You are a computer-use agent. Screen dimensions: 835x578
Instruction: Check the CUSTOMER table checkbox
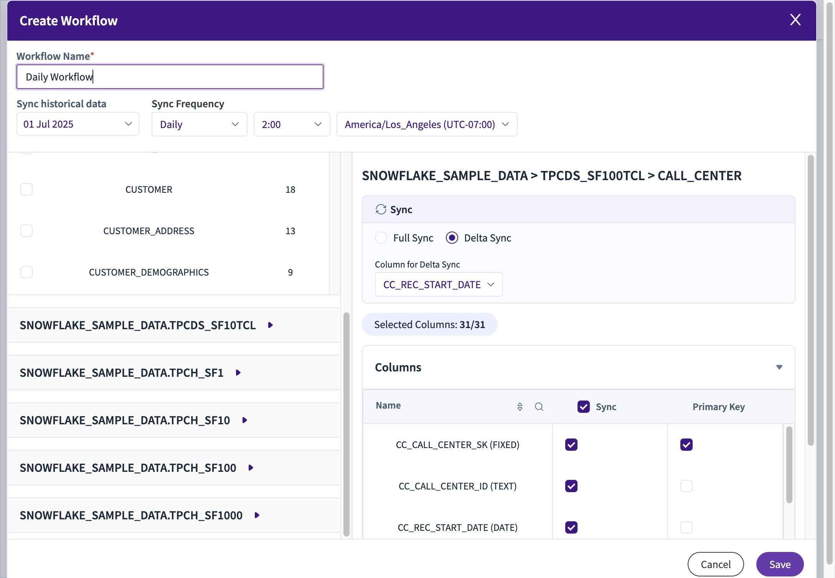tap(26, 189)
